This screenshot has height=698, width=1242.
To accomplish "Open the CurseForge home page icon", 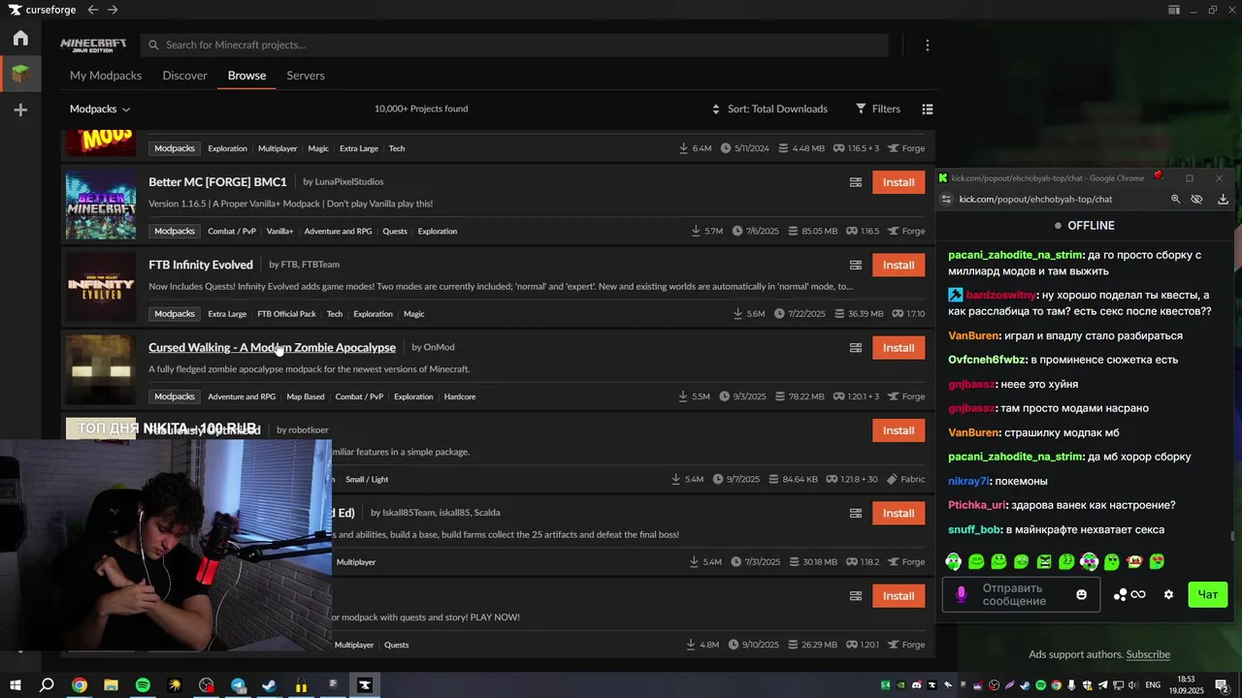I will point(20,39).
